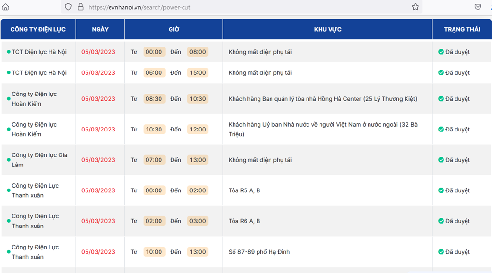Select start time 08:30 badge
This screenshot has width=492, height=273.
[154, 99]
